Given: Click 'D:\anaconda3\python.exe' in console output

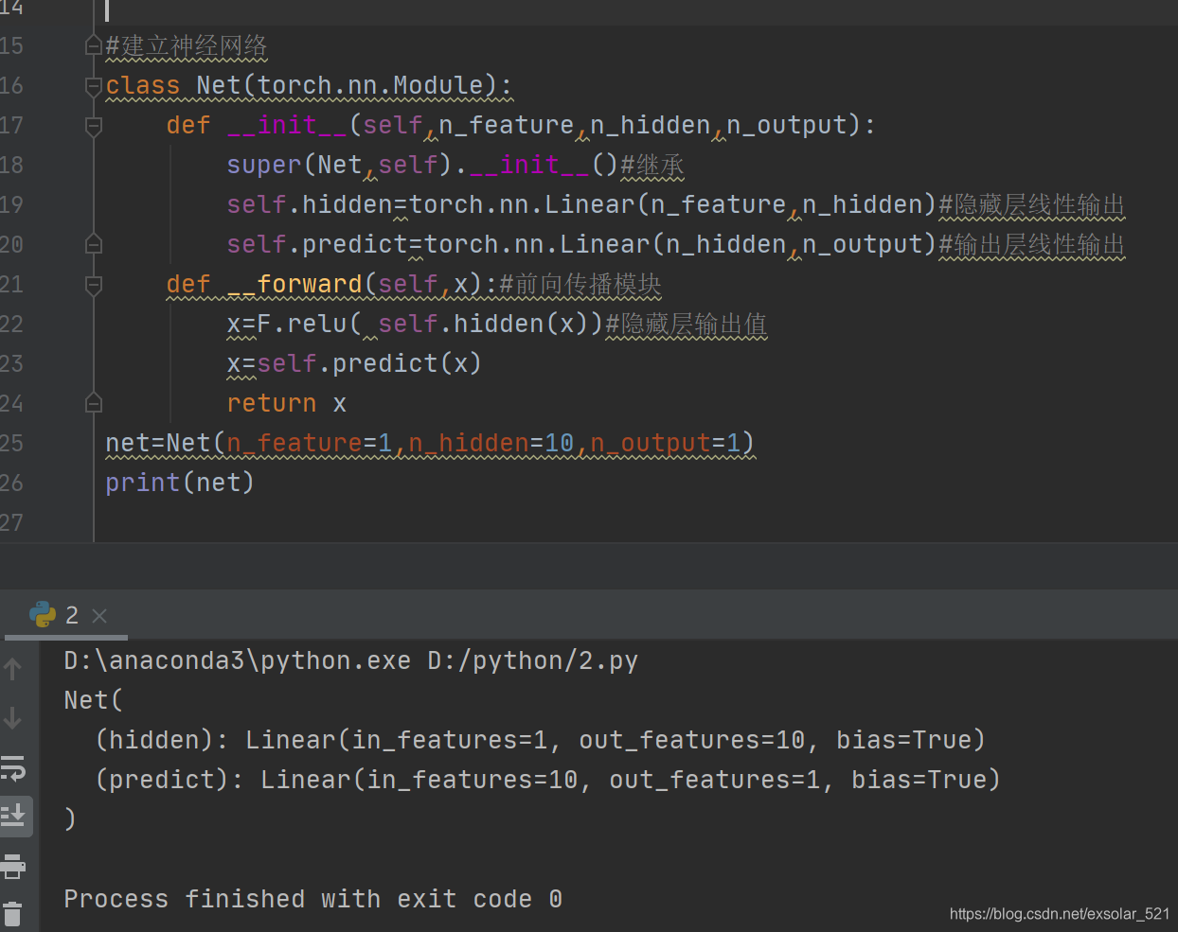Looking at the screenshot, I should click(238, 660).
